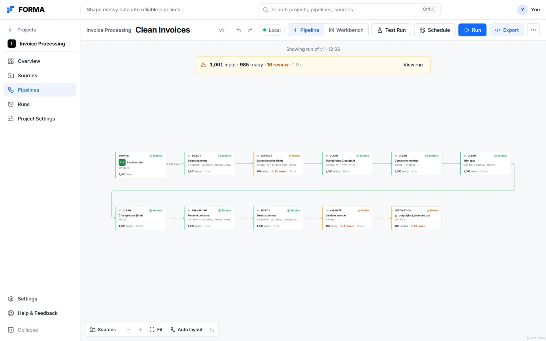Viewport: 546px width, 341px height.
Task: Toggle the Local environment indicator
Action: tap(272, 30)
